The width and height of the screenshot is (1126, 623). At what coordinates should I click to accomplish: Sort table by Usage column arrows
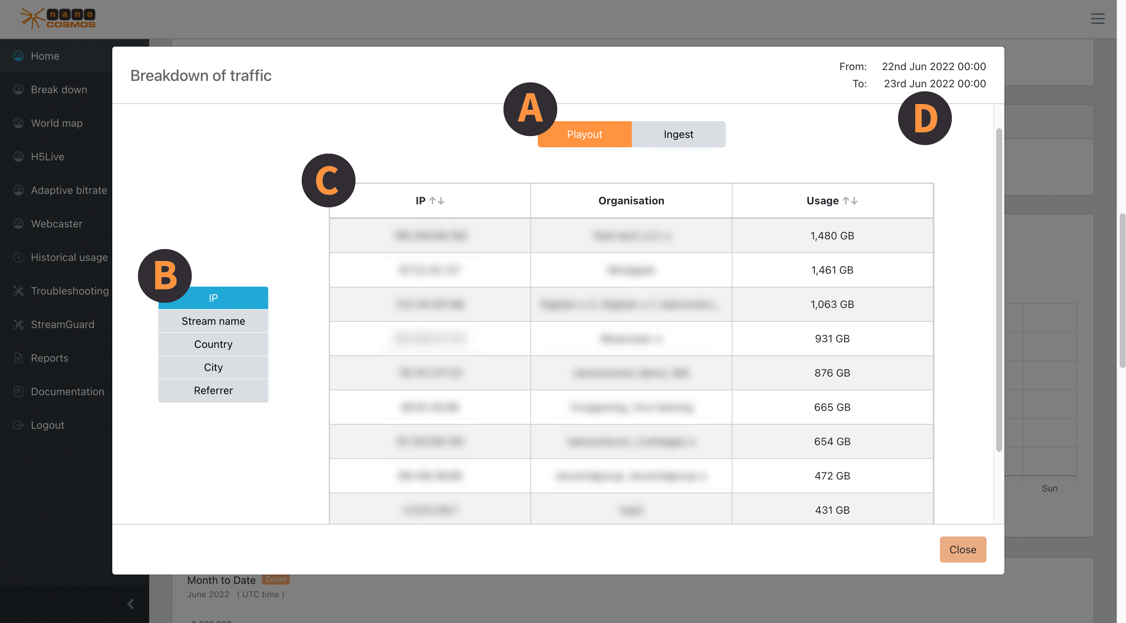[x=850, y=201]
